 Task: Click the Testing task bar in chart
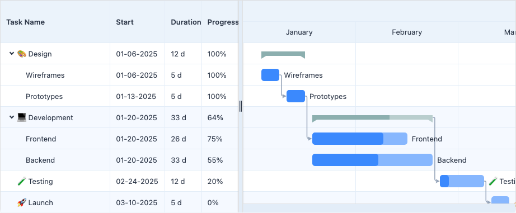(462, 181)
